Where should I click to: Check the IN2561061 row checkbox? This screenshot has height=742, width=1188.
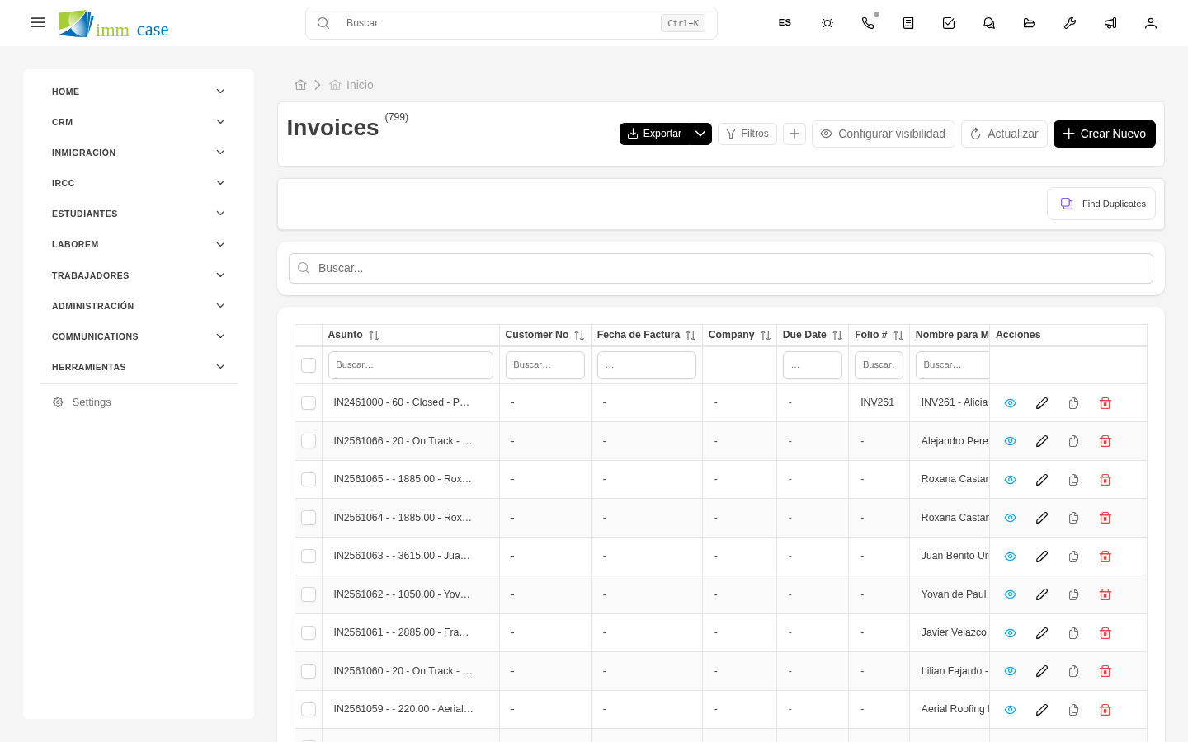[309, 633]
